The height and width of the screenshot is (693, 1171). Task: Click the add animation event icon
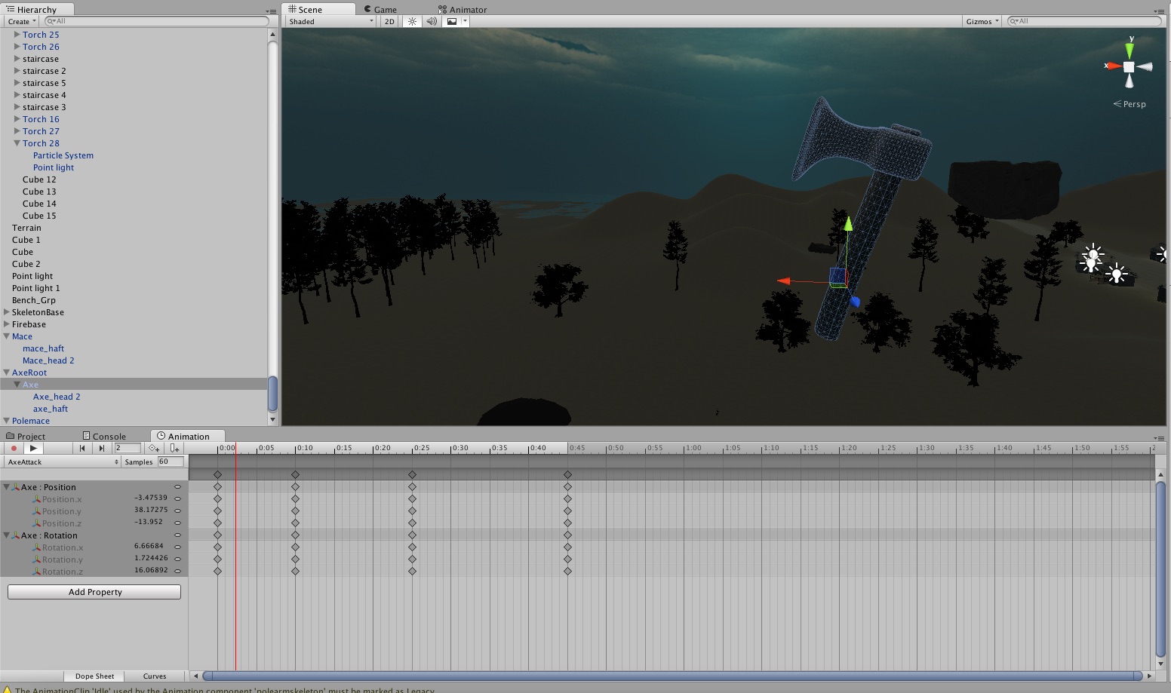174,448
